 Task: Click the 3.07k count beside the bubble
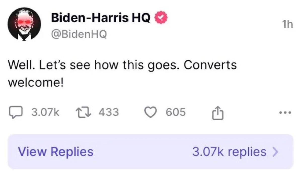[x=45, y=112]
